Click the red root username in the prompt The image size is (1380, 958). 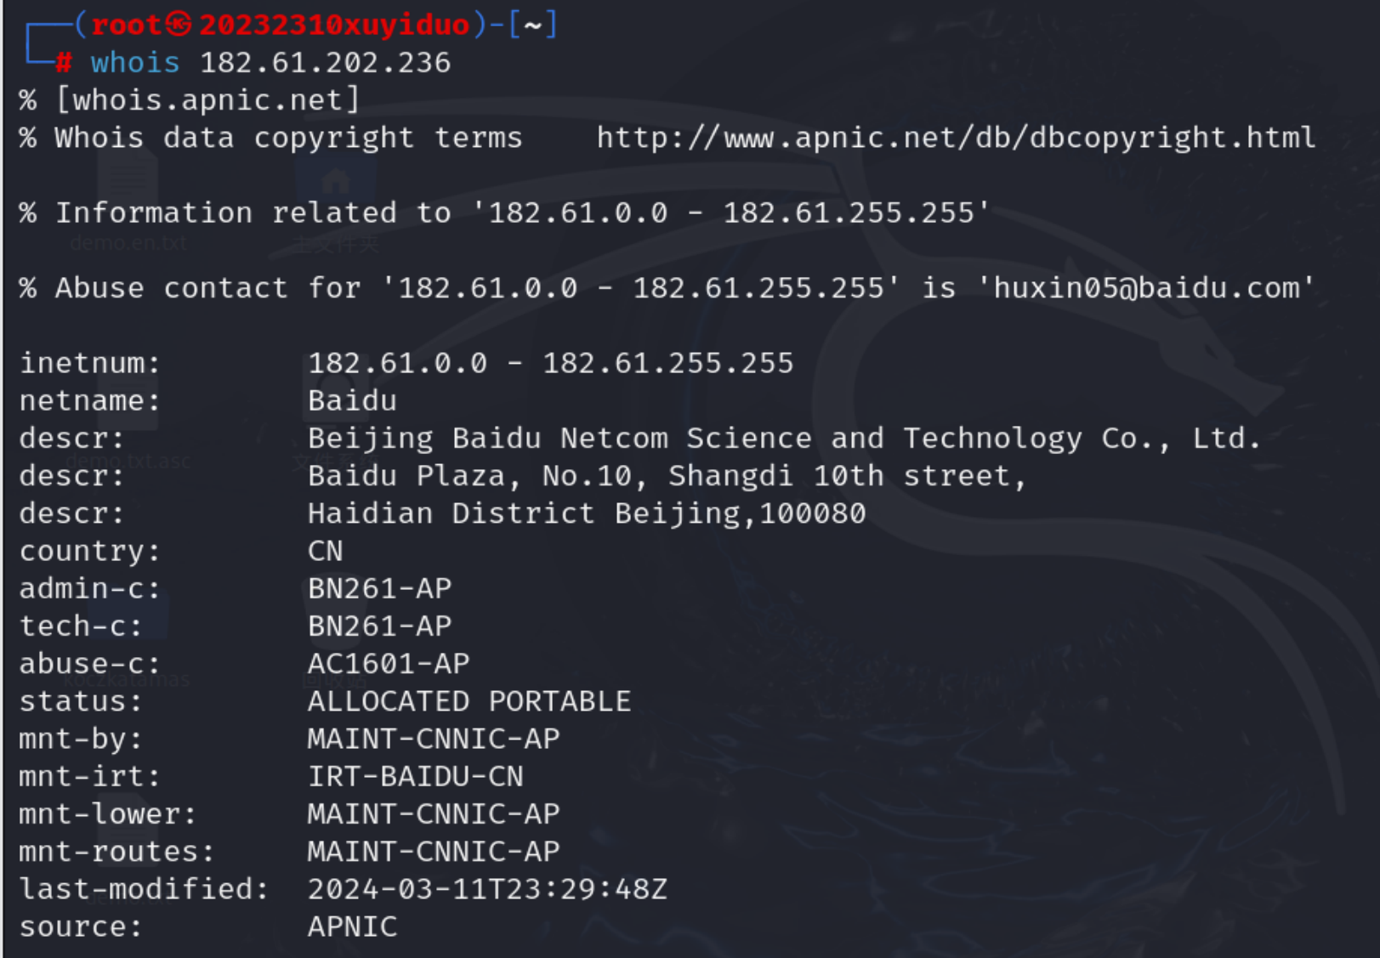pyautogui.click(x=126, y=25)
